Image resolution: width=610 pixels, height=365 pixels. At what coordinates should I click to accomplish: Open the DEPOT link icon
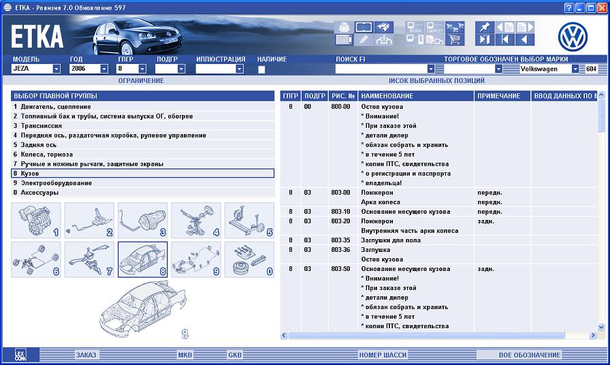434,27
